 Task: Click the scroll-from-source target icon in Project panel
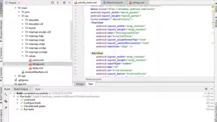(x=53, y=3)
